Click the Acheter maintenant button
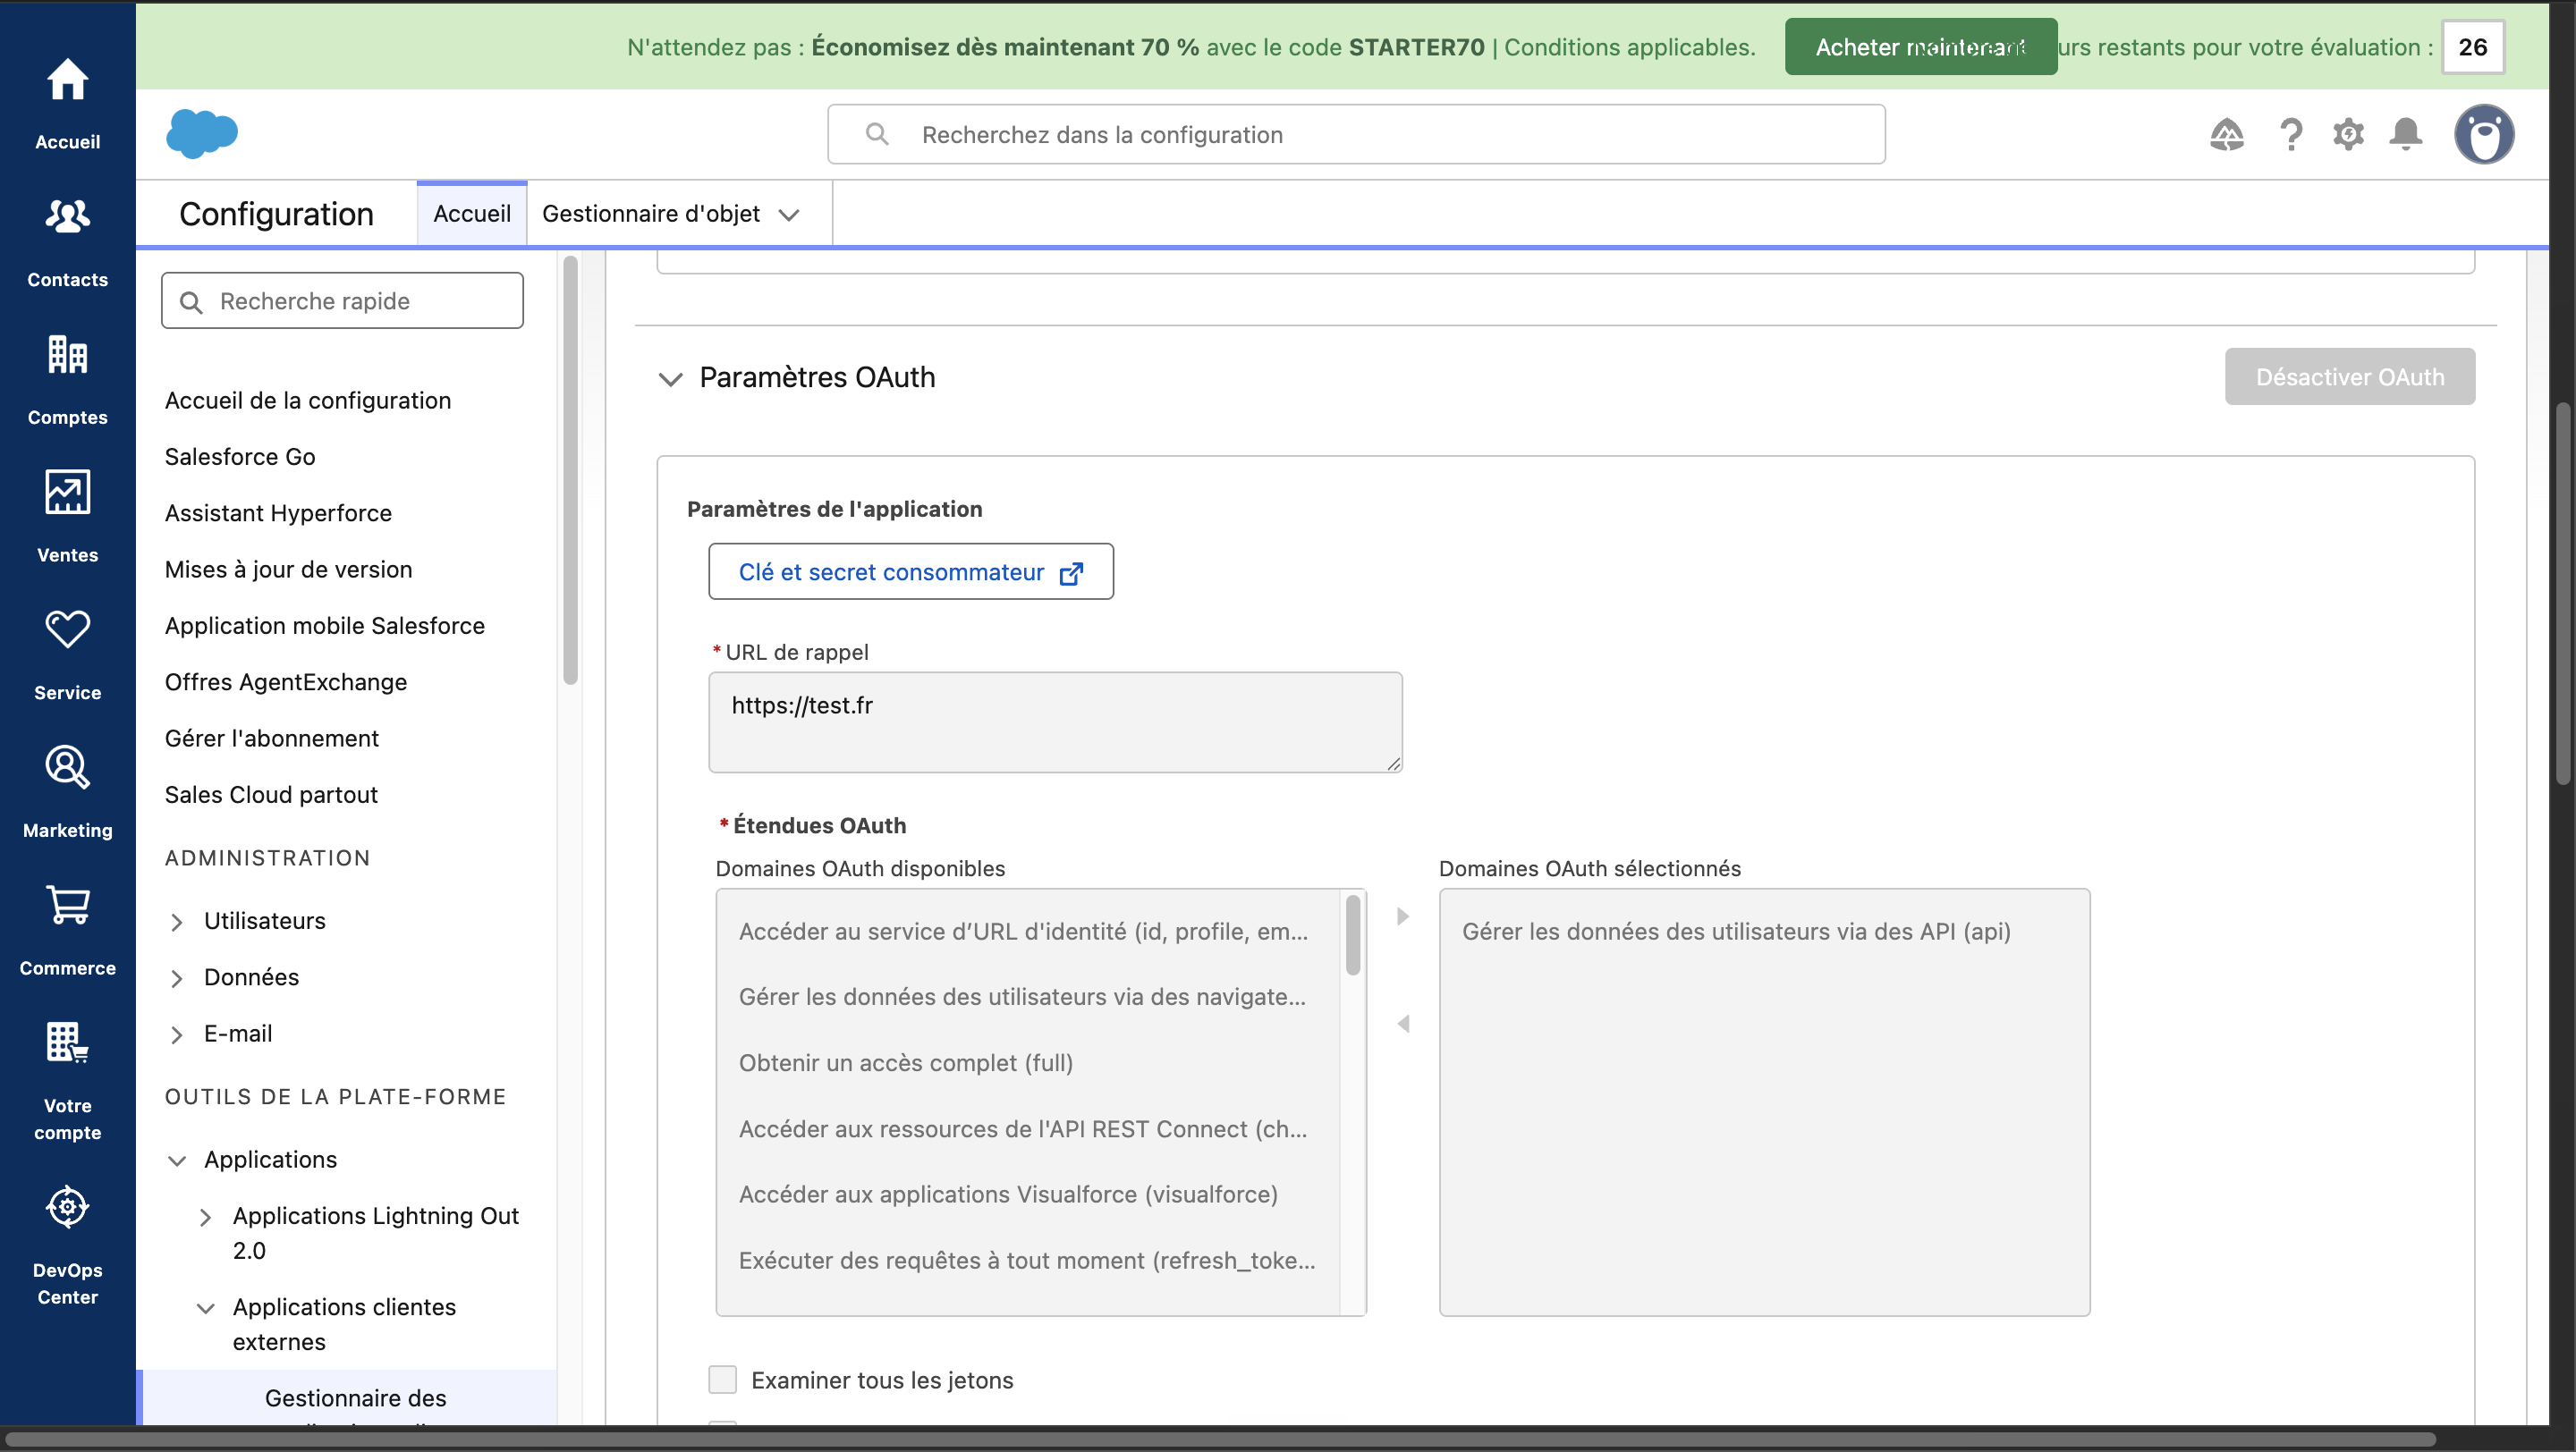Screen dimensions: 2576x1452 point(1920,47)
